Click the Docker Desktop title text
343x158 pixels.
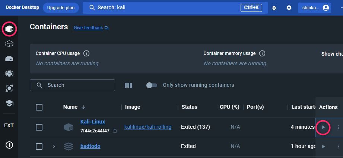pyautogui.click(x=22, y=7)
